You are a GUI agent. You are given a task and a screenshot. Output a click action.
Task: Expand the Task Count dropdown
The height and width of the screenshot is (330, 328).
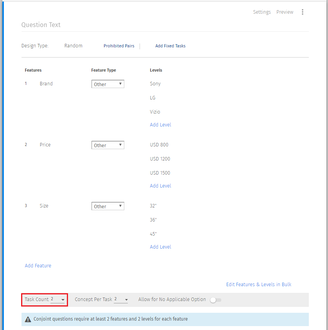click(57, 299)
